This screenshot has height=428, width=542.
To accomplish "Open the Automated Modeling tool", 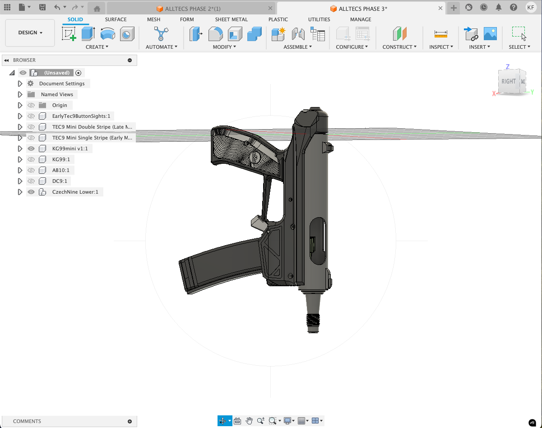I will (161, 34).
